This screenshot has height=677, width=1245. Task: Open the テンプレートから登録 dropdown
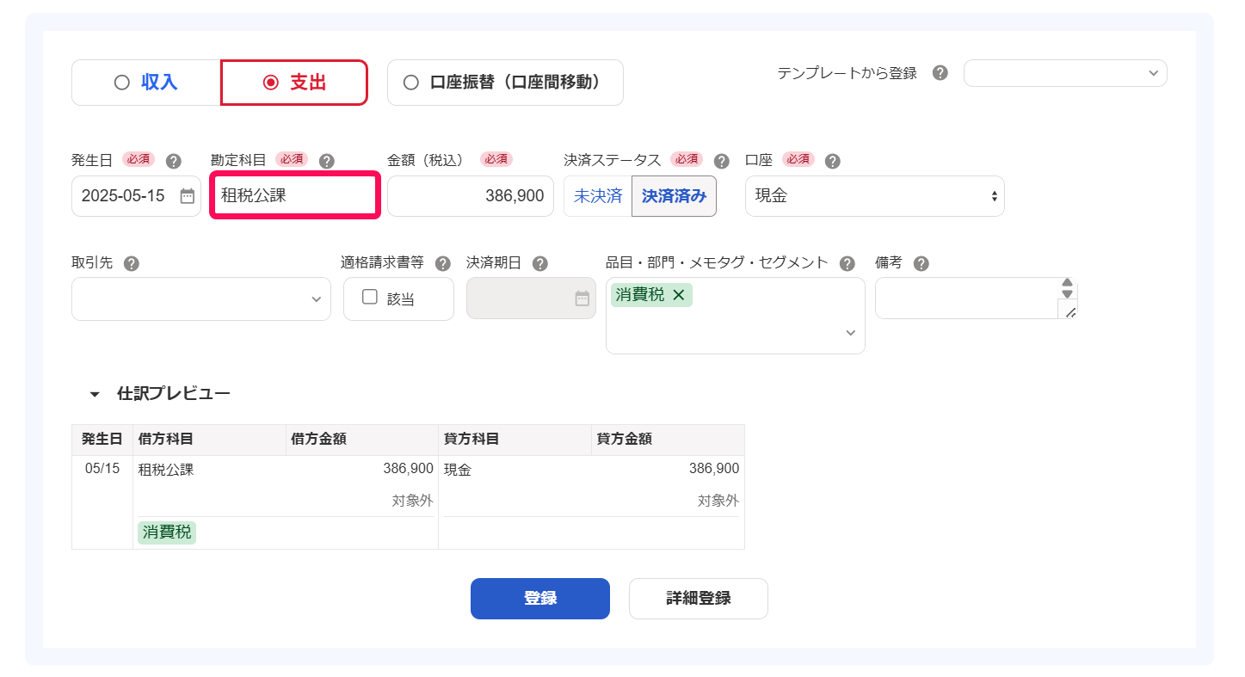[x=1065, y=73]
